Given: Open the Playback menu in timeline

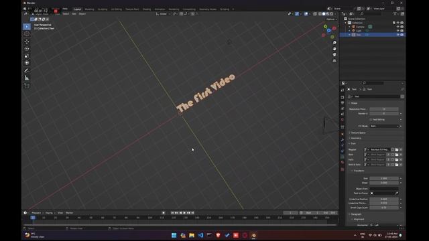Looking at the screenshot, I should pyautogui.click(x=38, y=213).
